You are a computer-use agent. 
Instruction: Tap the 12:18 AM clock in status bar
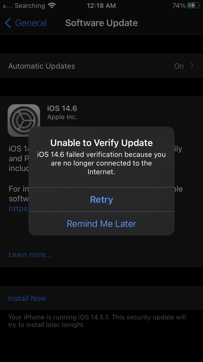click(101, 6)
